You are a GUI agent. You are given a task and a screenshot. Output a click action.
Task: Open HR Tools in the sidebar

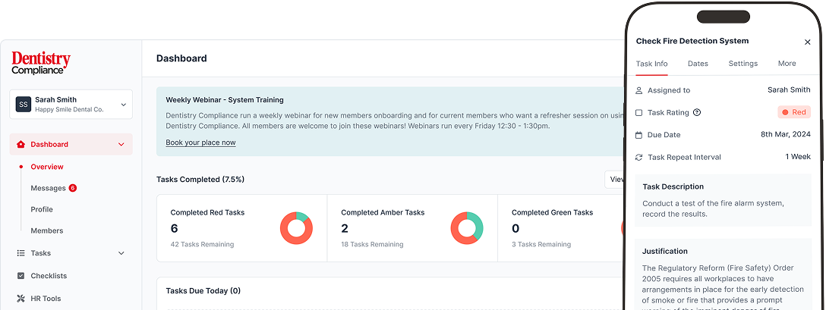[x=46, y=299]
